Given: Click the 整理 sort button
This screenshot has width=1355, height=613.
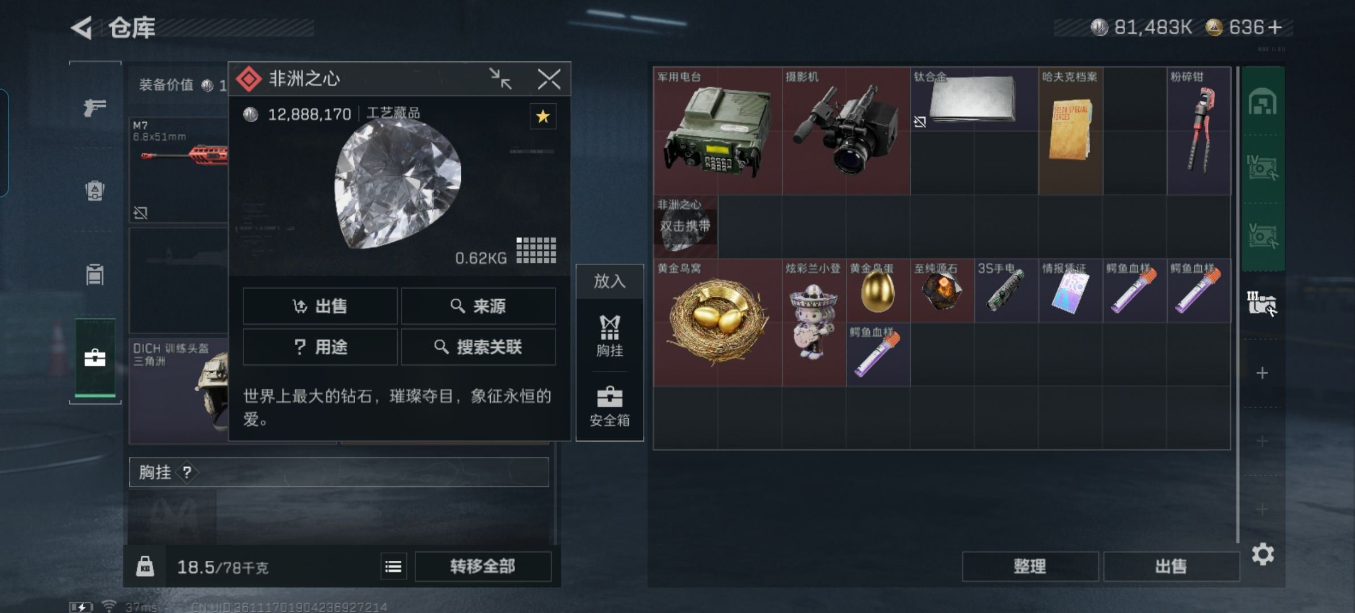Looking at the screenshot, I should click(1030, 566).
